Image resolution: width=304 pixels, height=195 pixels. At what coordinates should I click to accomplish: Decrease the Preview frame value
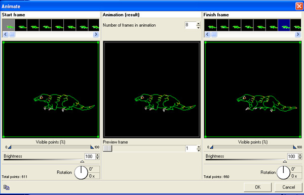(198, 150)
